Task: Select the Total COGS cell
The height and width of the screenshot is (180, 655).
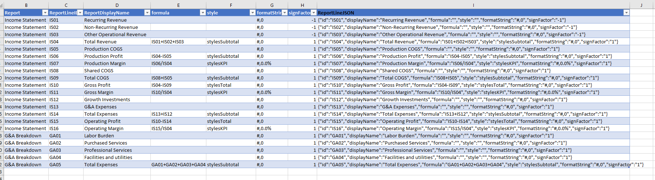Action: (117, 78)
